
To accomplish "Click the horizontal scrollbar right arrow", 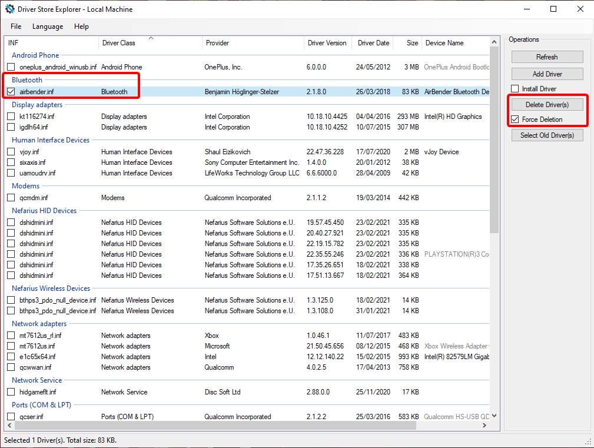I will pyautogui.click(x=485, y=425).
